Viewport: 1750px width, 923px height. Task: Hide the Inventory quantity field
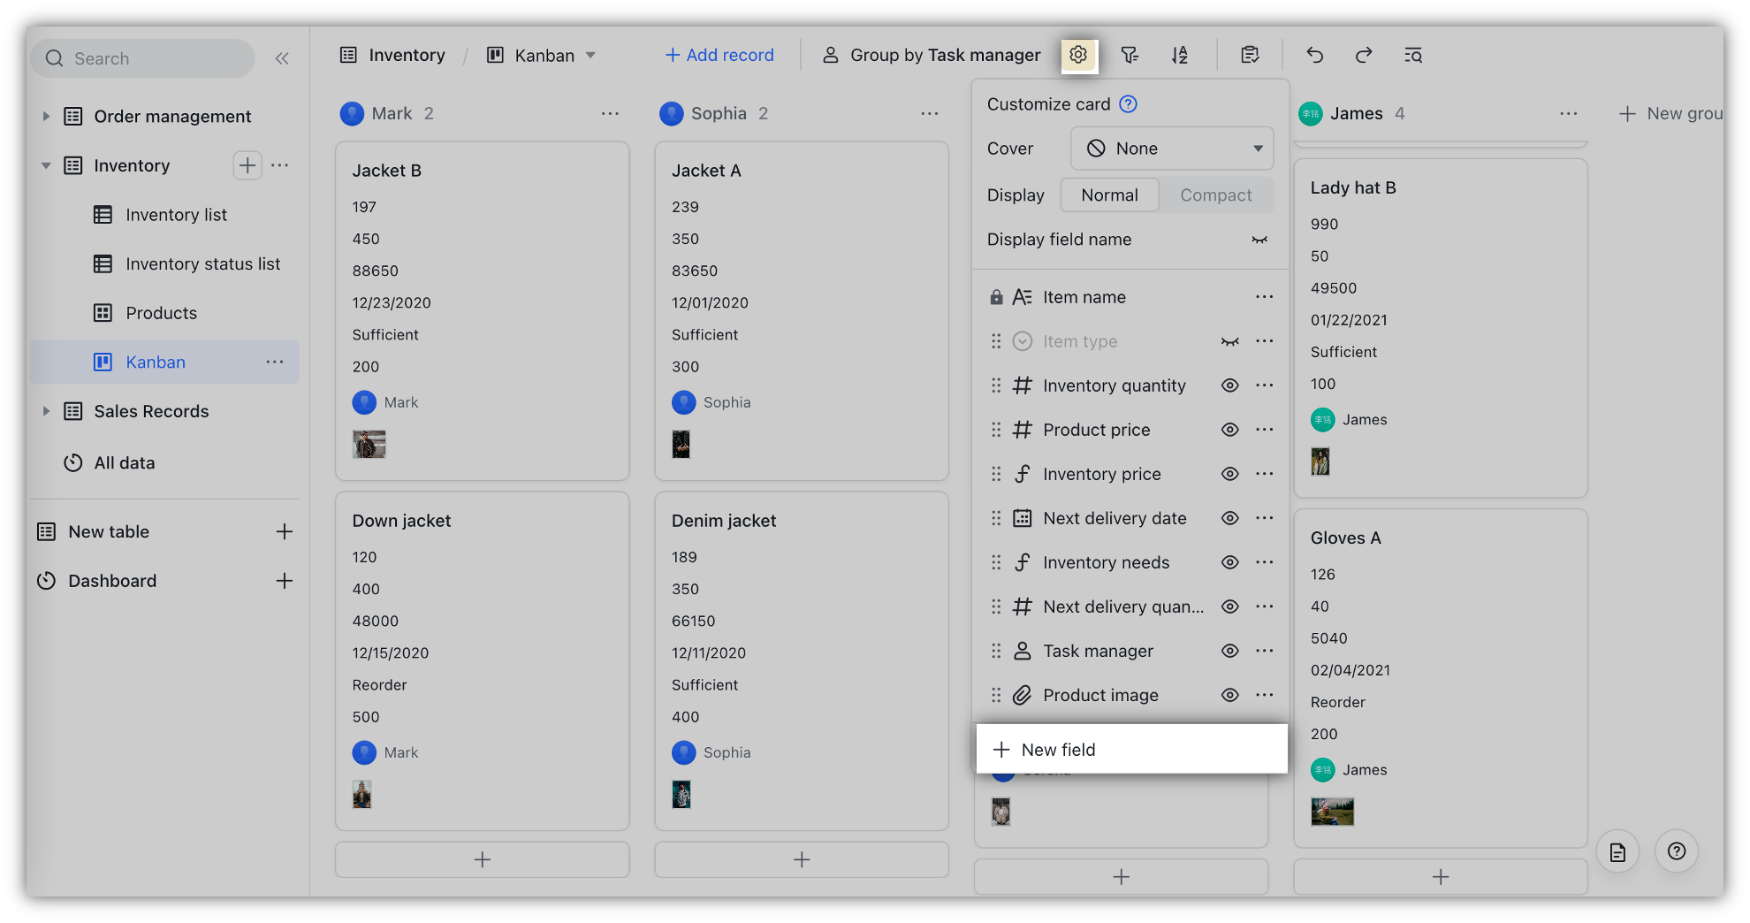[x=1229, y=385]
